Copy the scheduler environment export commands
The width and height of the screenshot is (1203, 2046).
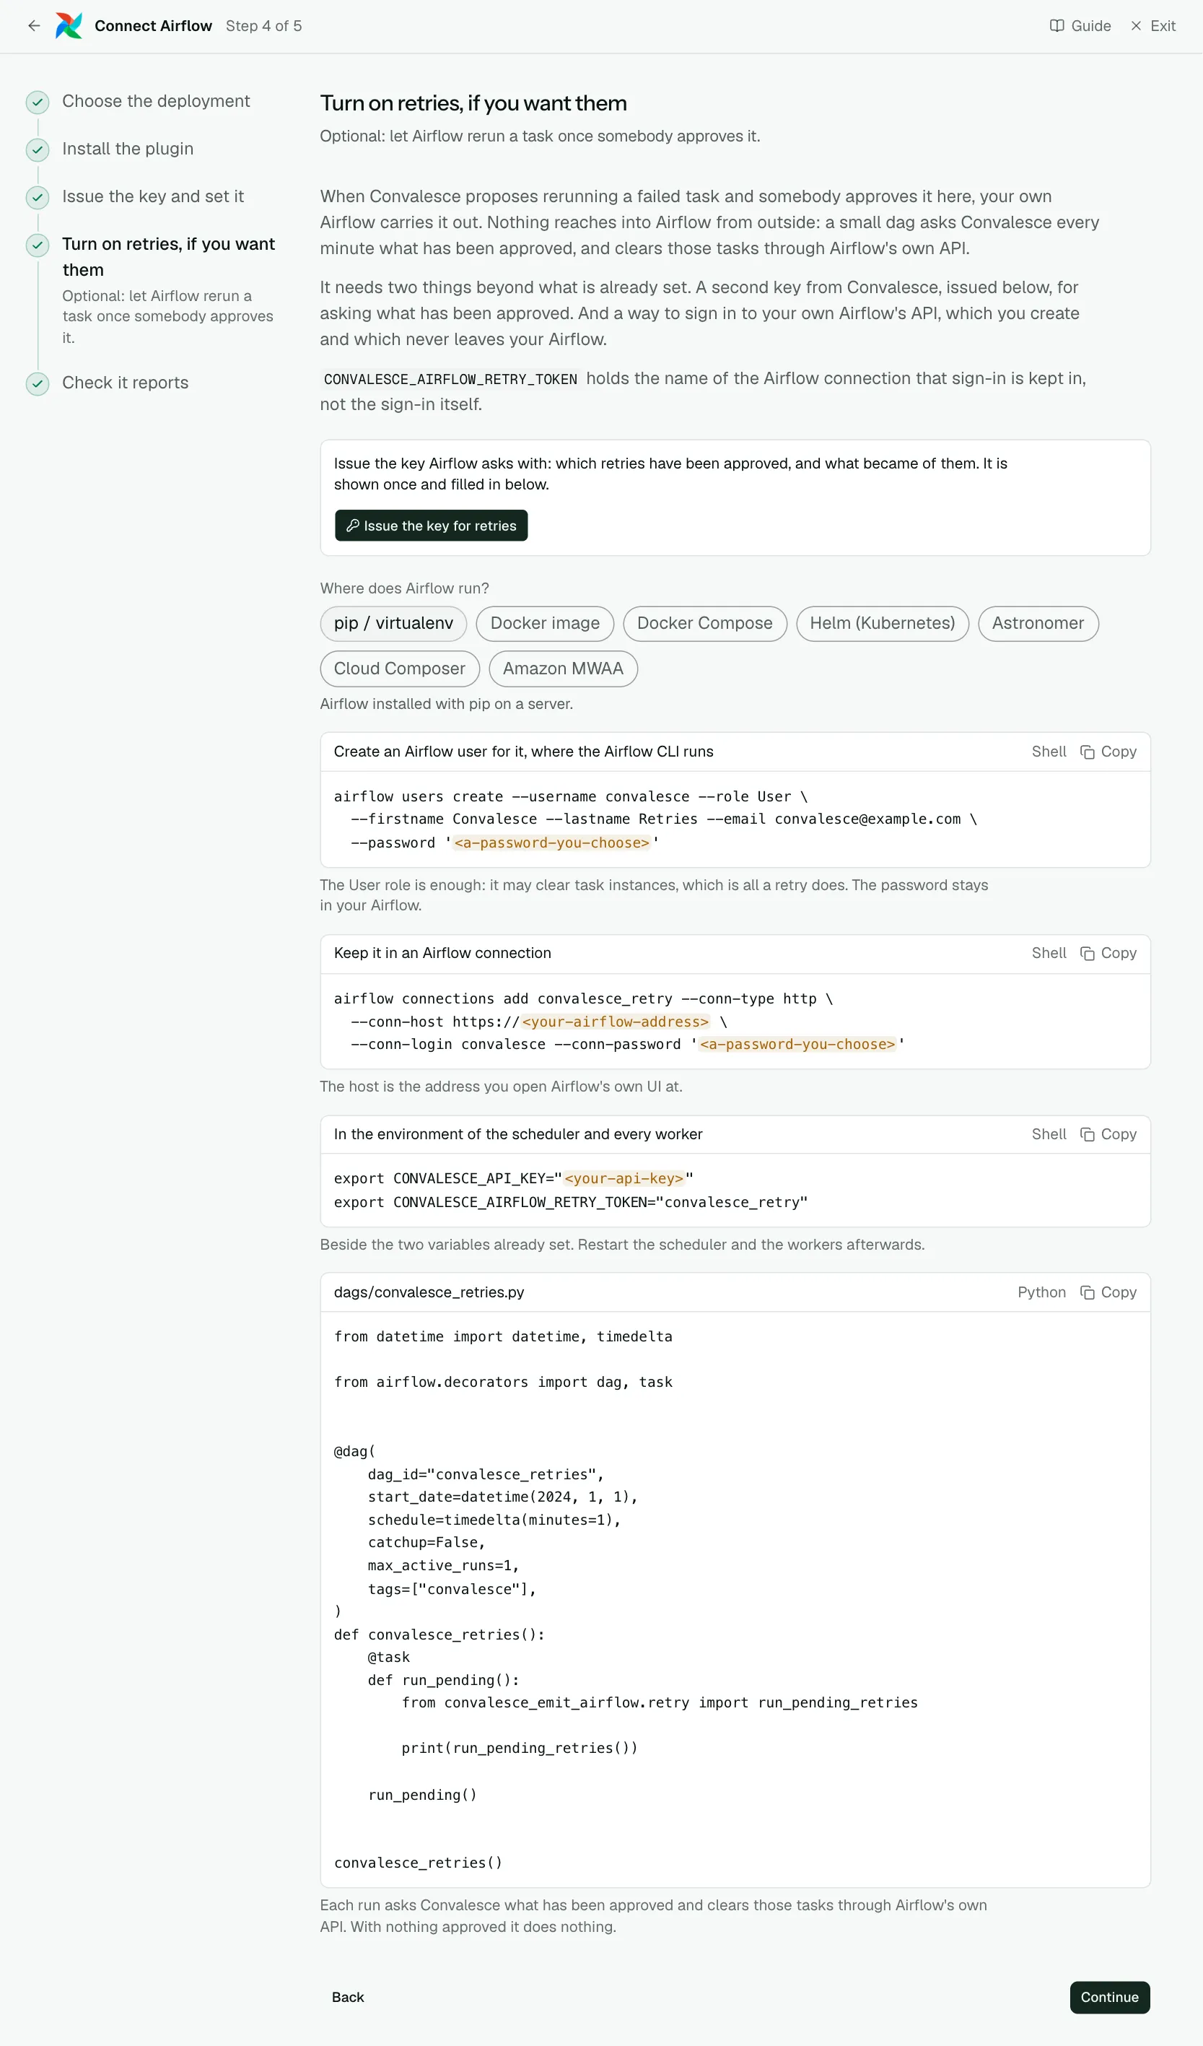(1108, 1134)
